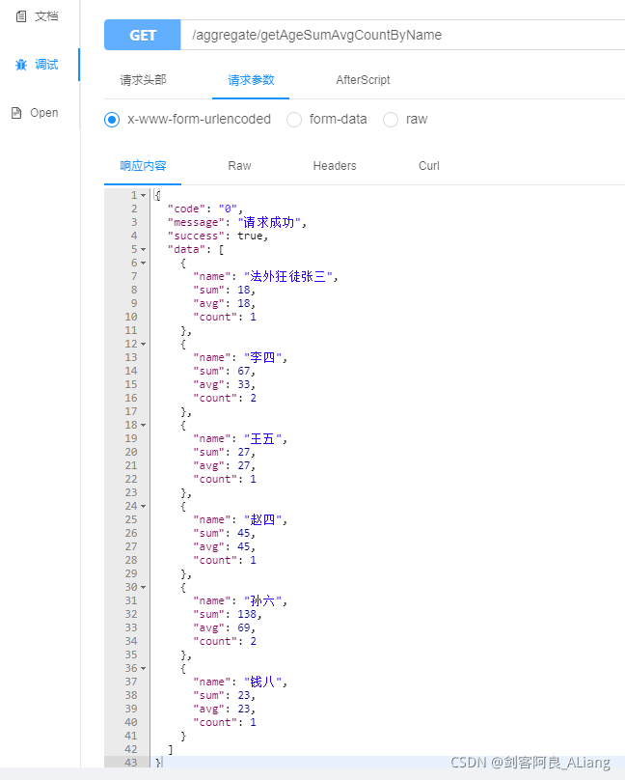Open the Headers response tab
This screenshot has width=625, height=780.
point(334,165)
